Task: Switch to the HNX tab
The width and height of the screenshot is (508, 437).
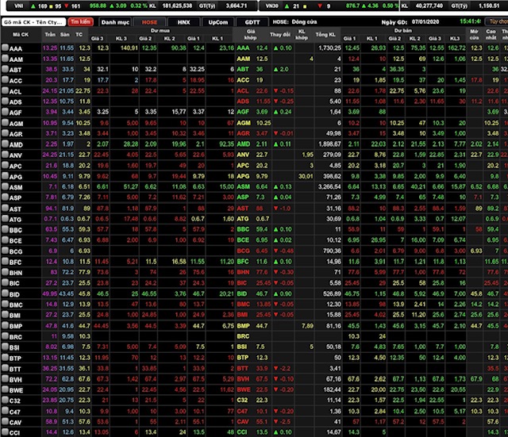Action: click(x=183, y=22)
